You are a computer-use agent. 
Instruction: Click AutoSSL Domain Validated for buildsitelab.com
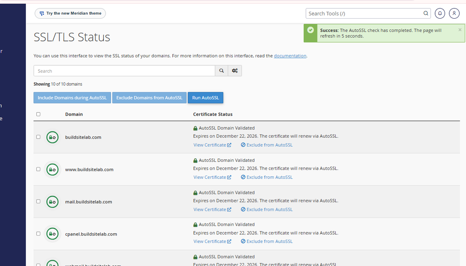coord(227,128)
